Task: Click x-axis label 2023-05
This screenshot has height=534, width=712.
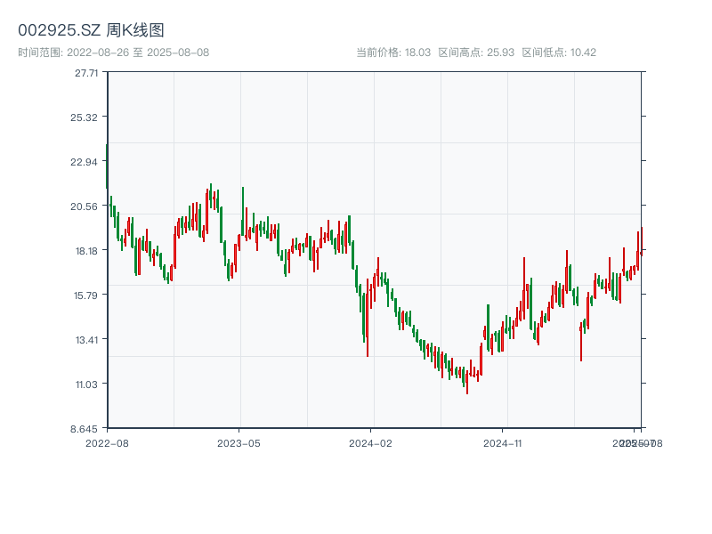Action: tap(239, 443)
